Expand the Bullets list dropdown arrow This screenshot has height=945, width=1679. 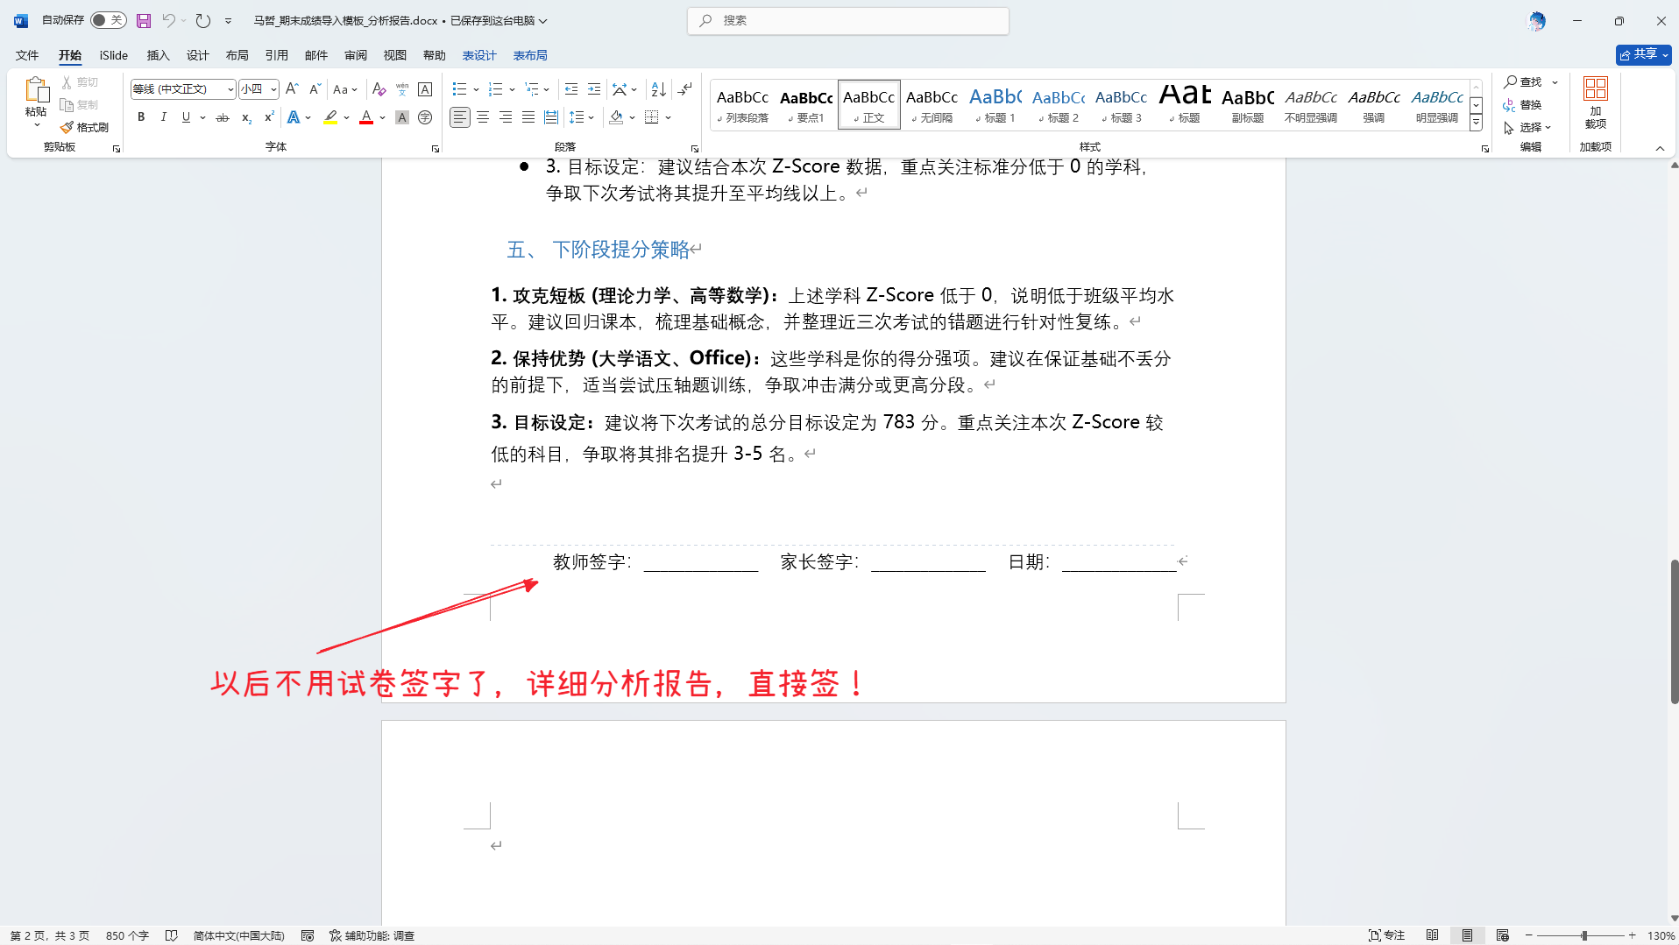476,89
